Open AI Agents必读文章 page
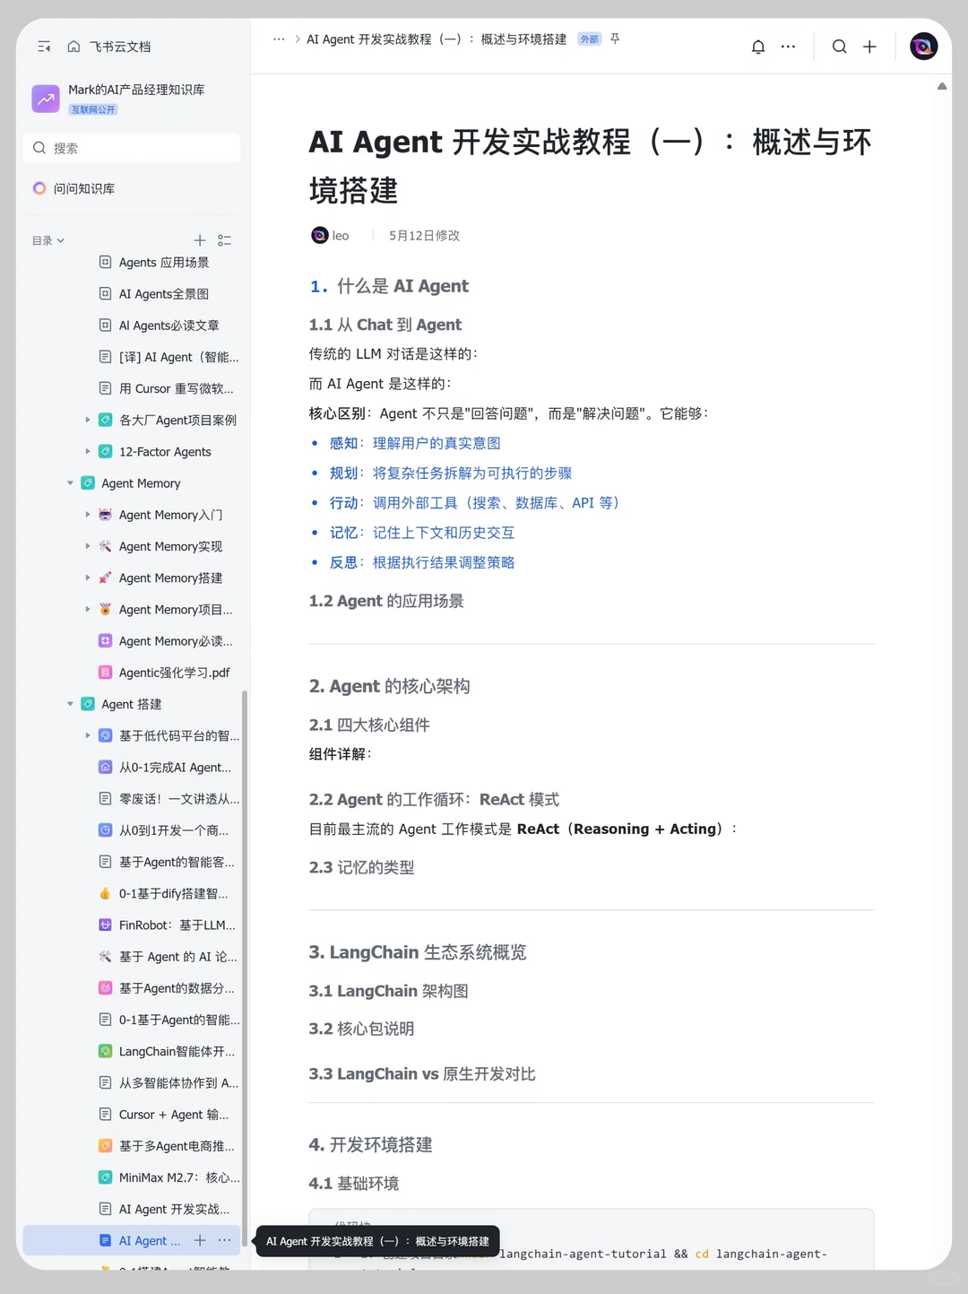 click(169, 326)
